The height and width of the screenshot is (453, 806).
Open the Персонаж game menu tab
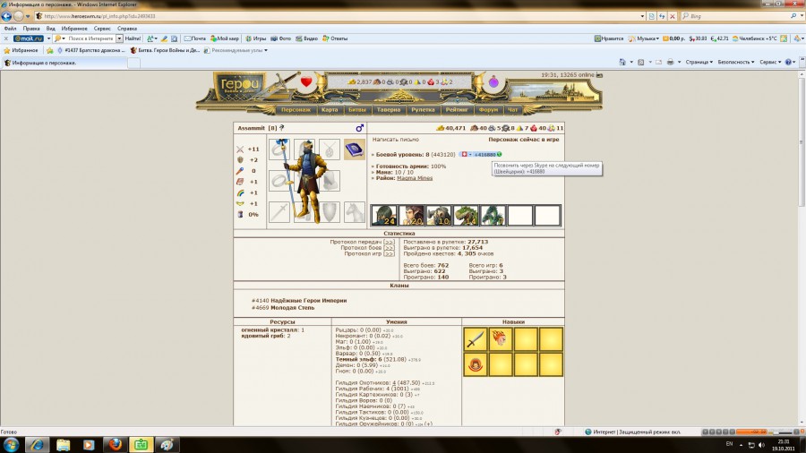(x=296, y=109)
